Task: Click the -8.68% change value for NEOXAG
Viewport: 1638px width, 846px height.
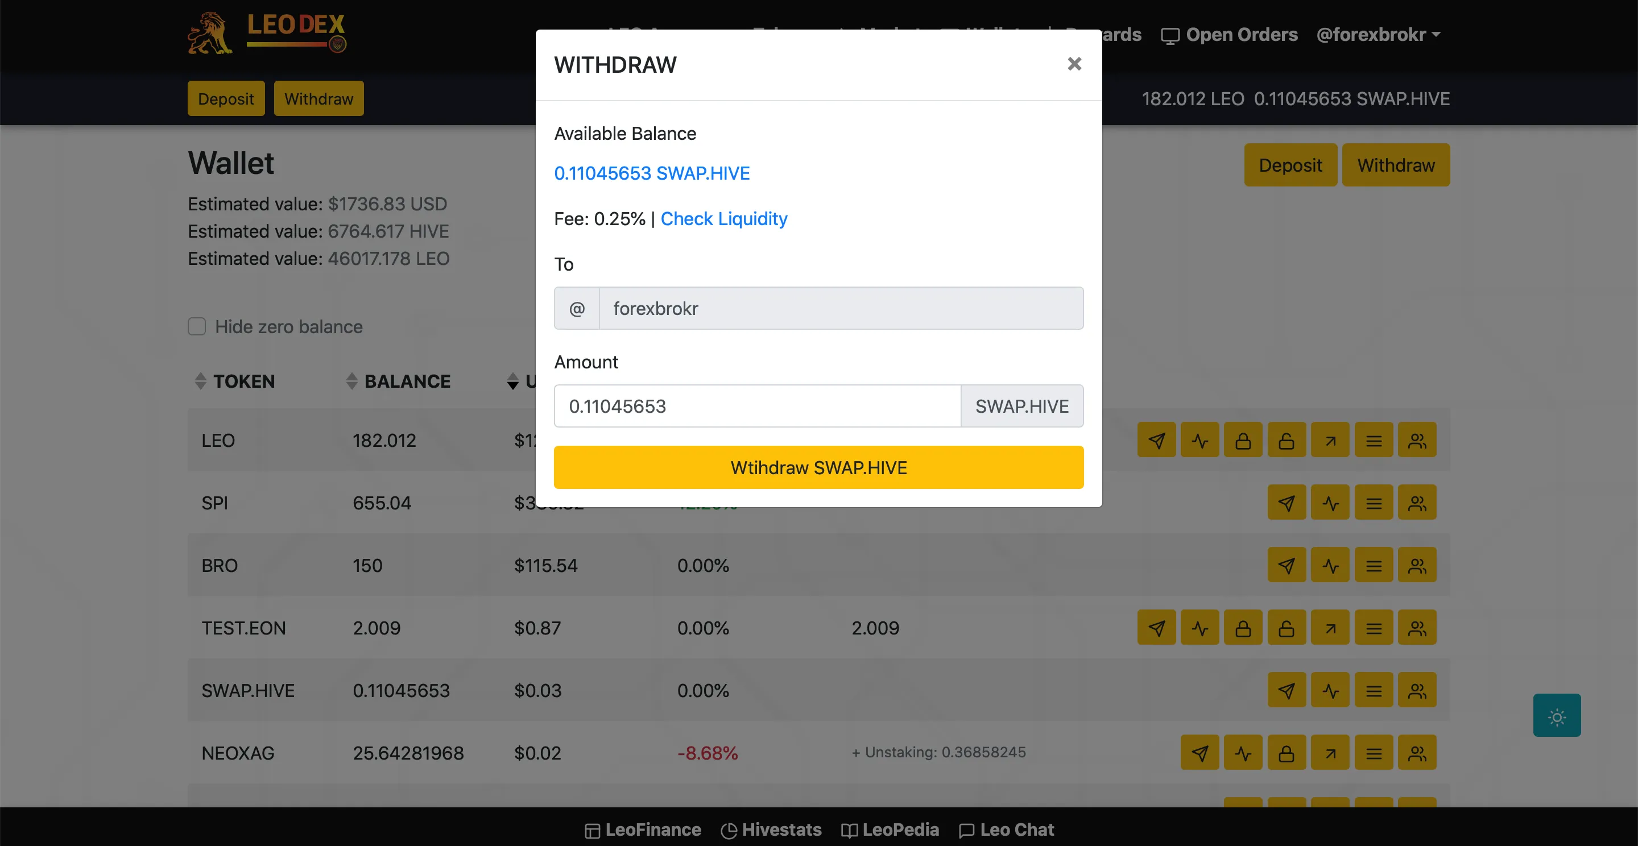Action: tap(707, 753)
